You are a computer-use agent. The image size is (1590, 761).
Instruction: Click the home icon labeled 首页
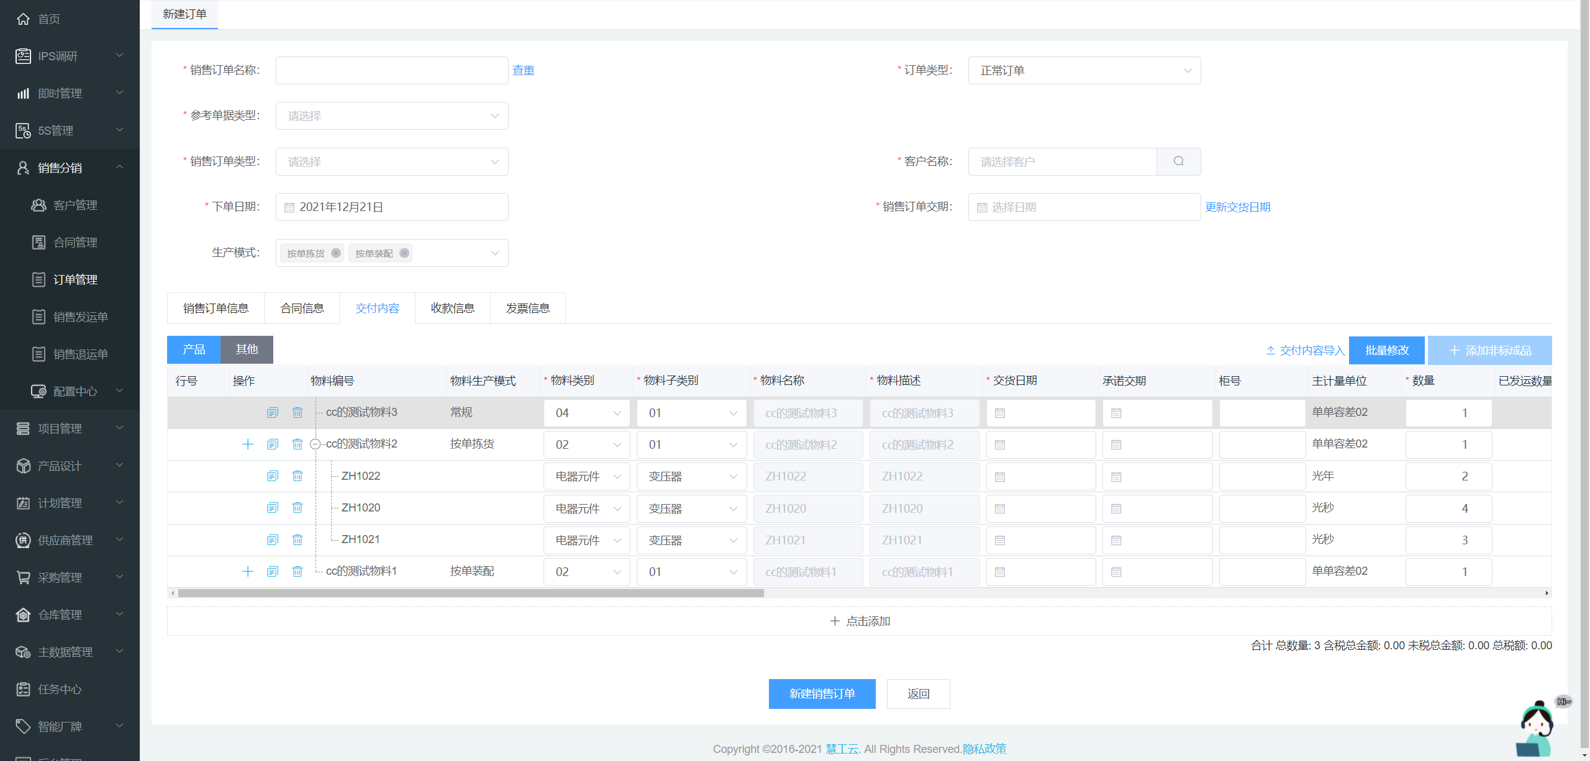(x=24, y=19)
